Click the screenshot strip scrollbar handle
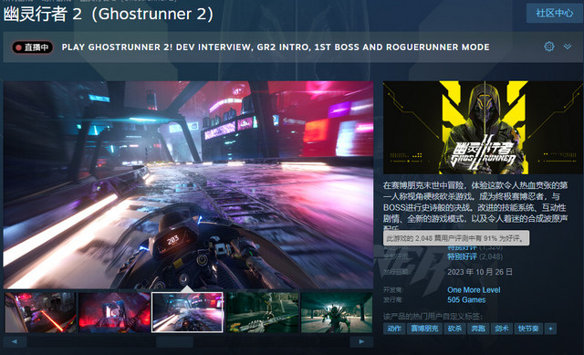The image size is (584, 355). pos(174,341)
